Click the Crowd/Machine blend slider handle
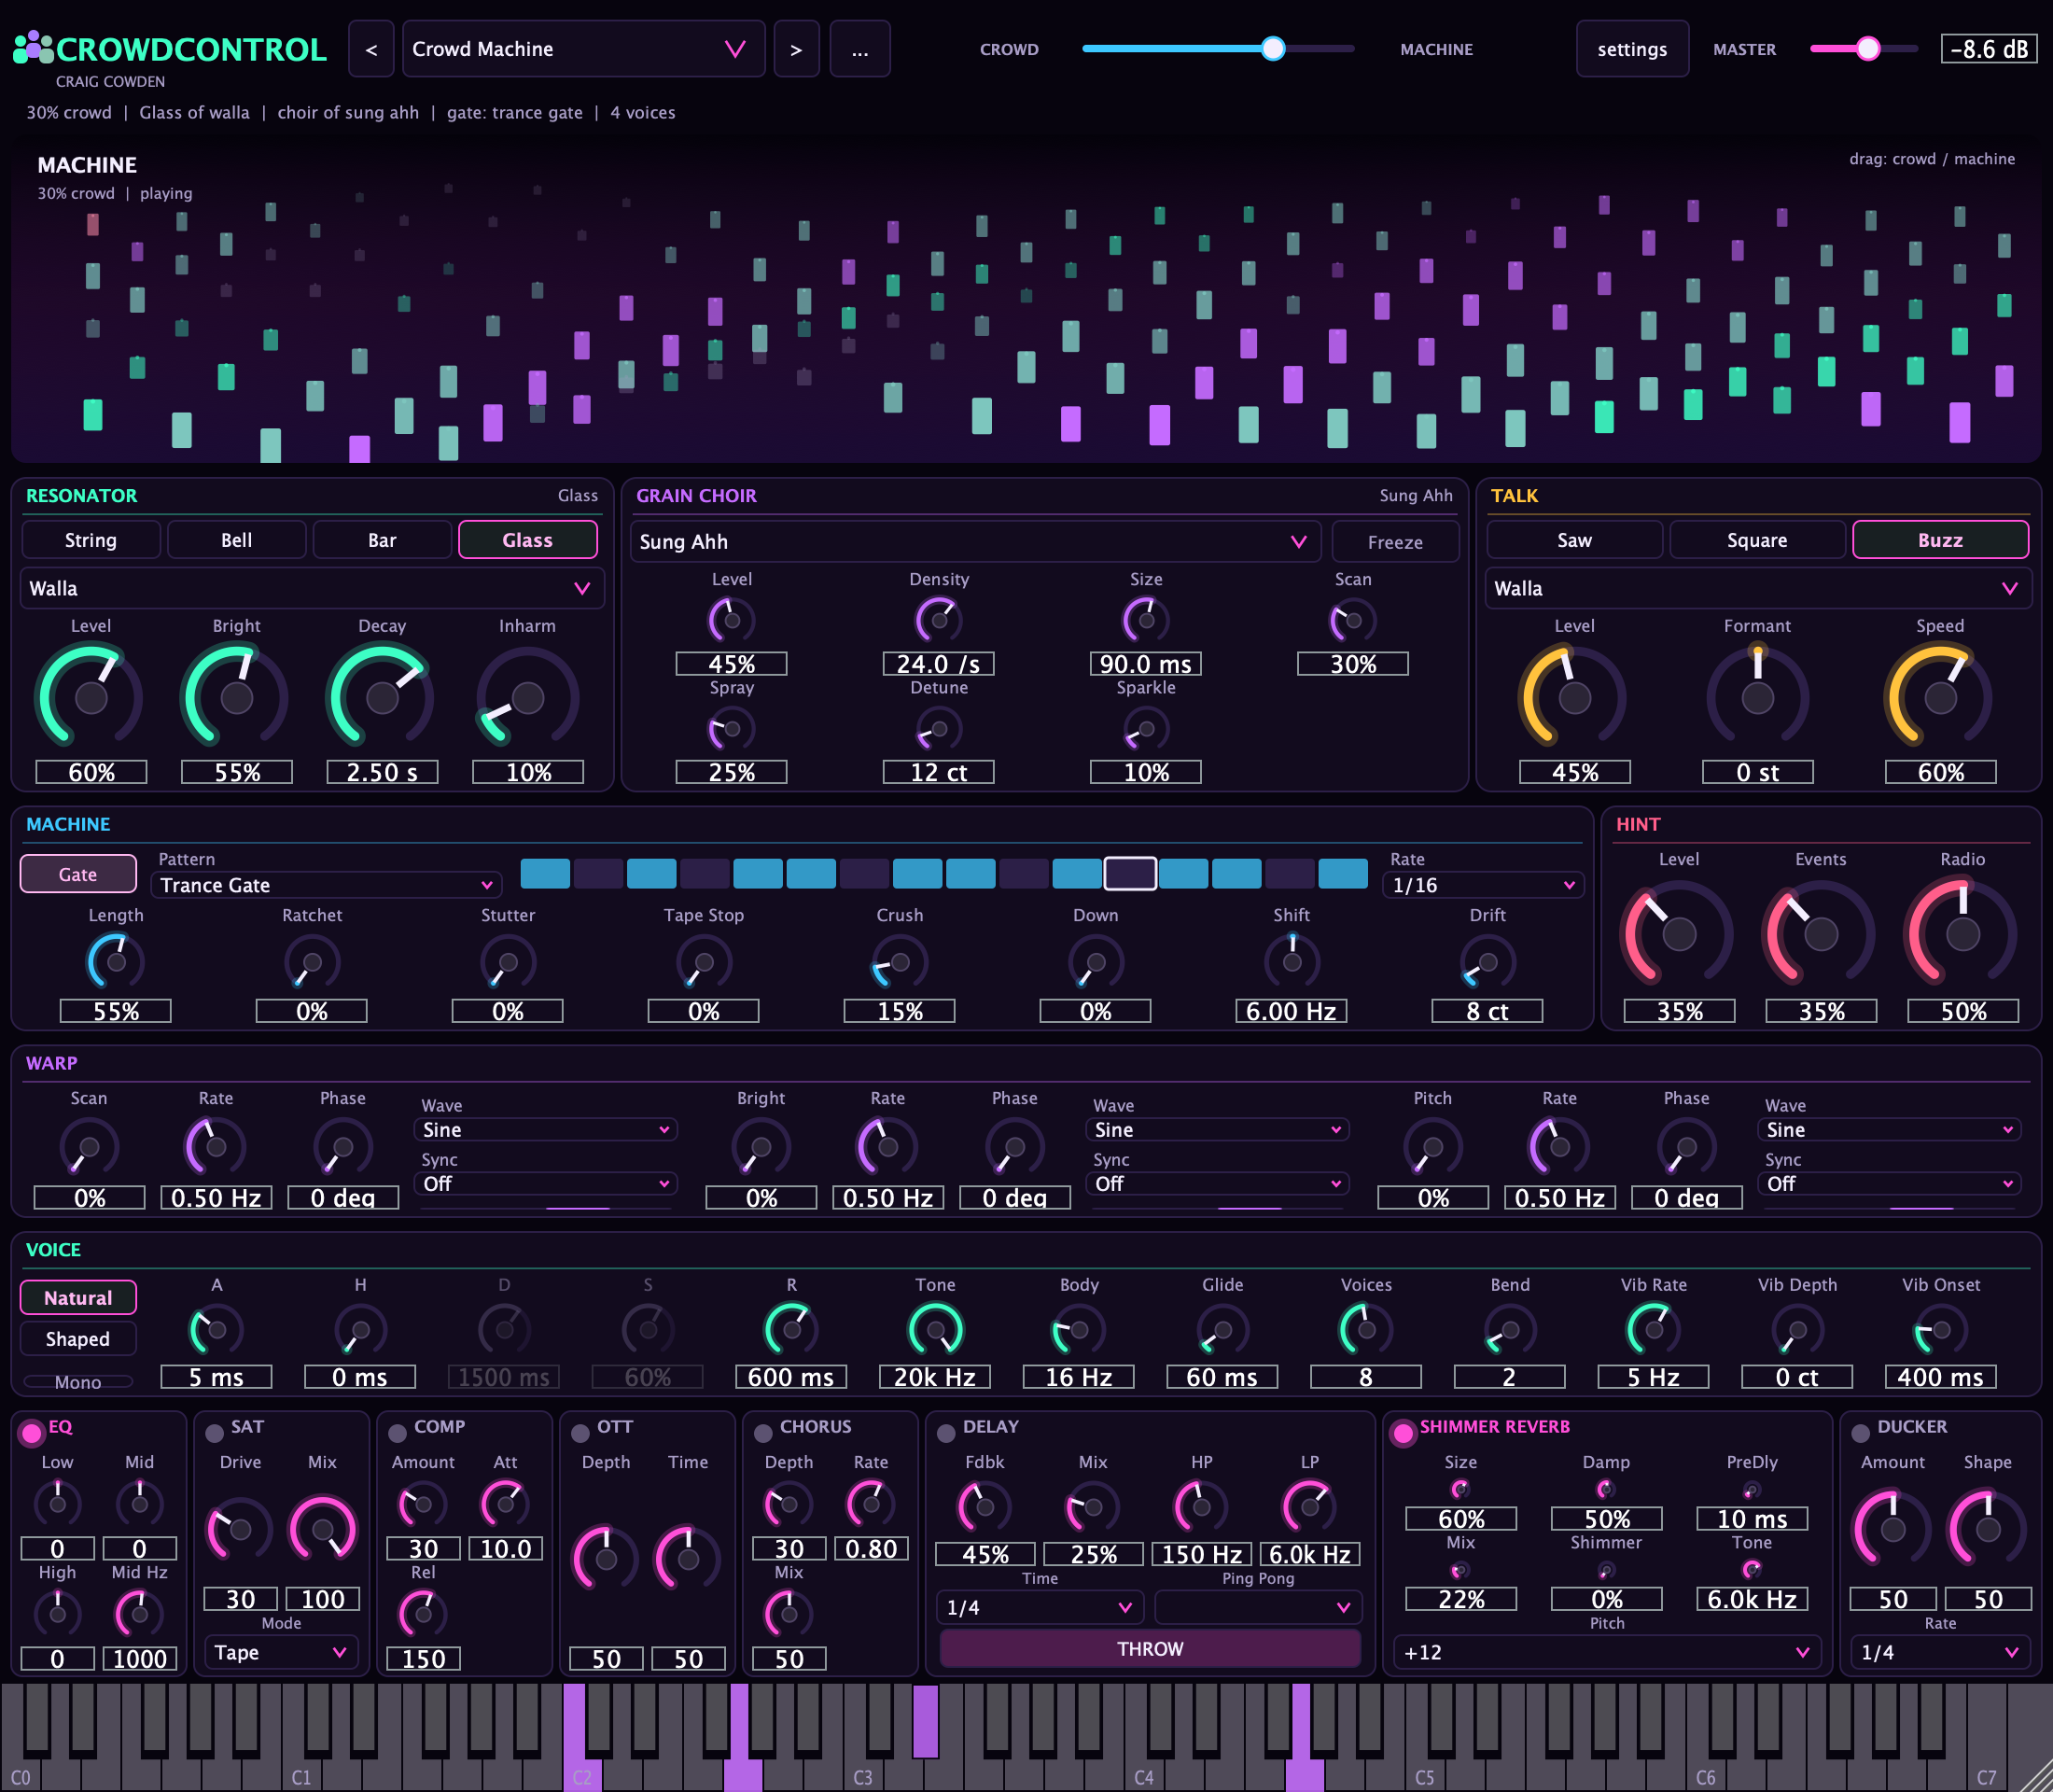Screen dimensions: 2053x1792 point(1272,48)
